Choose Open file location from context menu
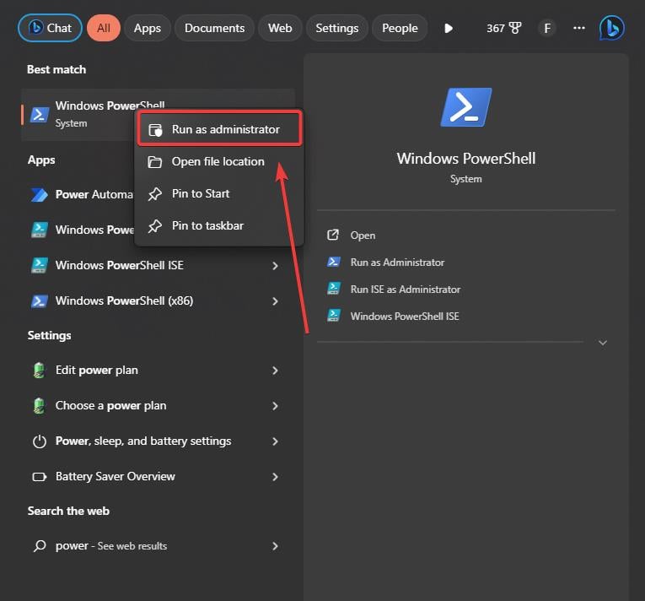The height and width of the screenshot is (601, 645). coord(218,161)
